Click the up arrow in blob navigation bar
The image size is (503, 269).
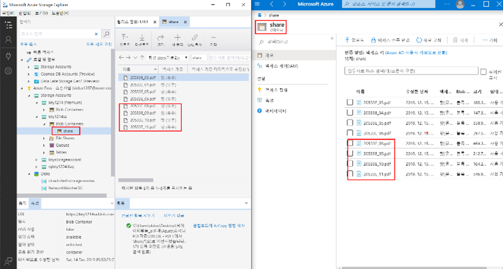coord(142,58)
